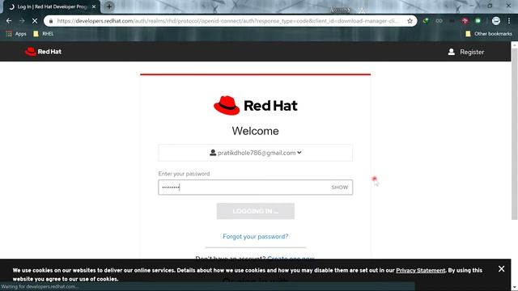
Task: Open the Other bookmarks folder
Action: tap(489, 34)
